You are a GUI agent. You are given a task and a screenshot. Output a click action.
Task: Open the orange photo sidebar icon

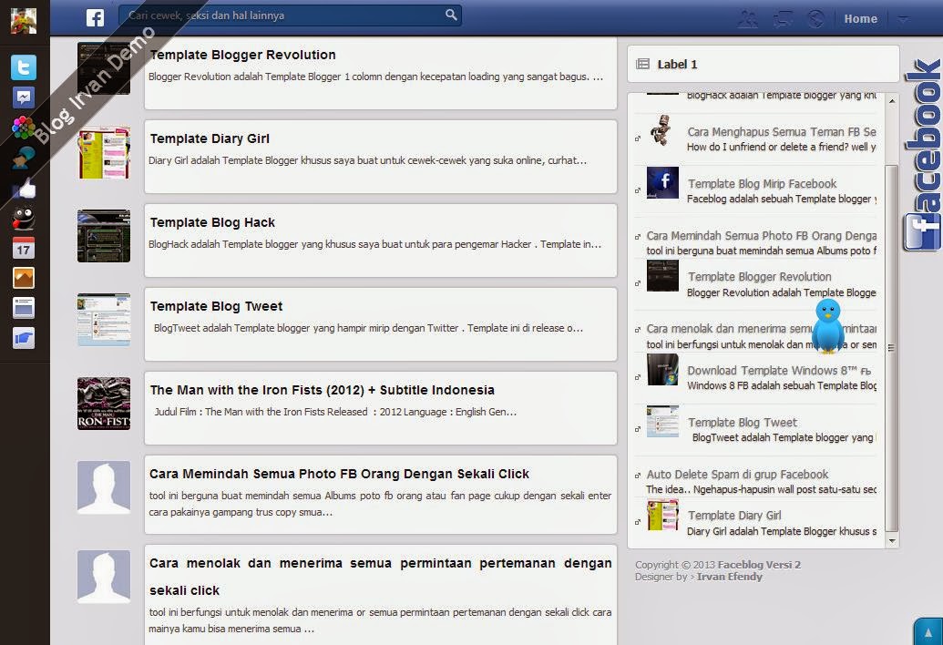coord(24,278)
